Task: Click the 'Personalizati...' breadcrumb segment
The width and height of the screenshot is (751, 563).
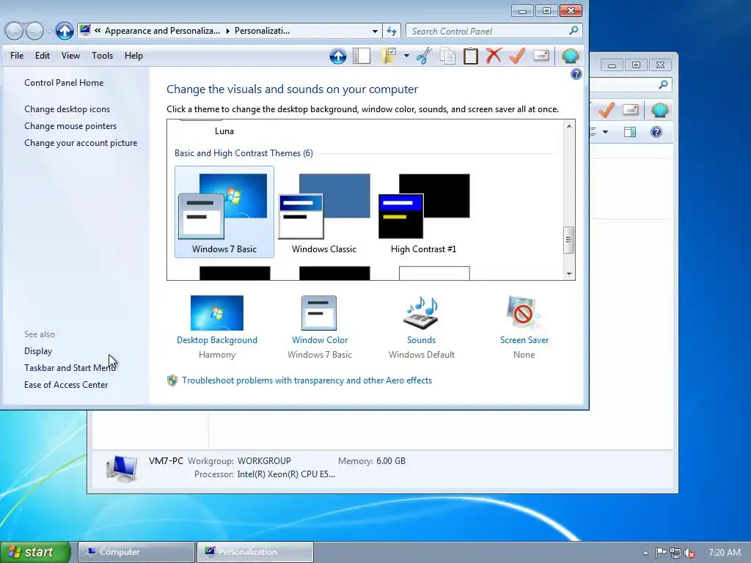Action: click(262, 31)
